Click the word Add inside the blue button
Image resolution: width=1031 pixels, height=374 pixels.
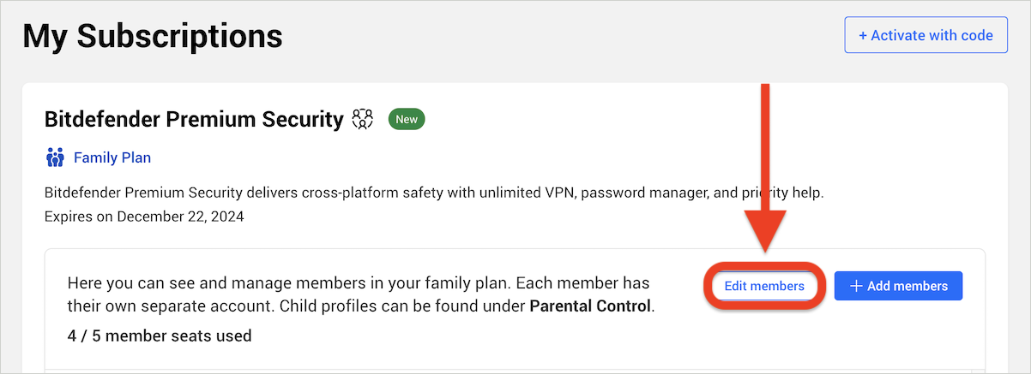pos(880,286)
